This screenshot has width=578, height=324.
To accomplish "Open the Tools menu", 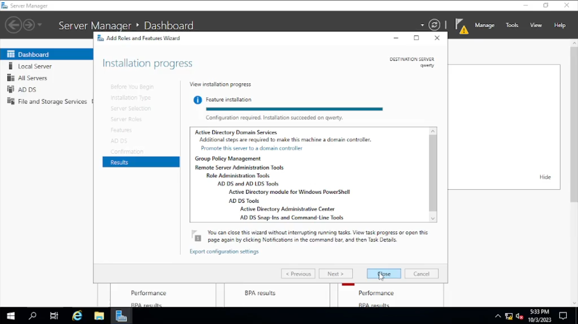I will (x=512, y=25).
